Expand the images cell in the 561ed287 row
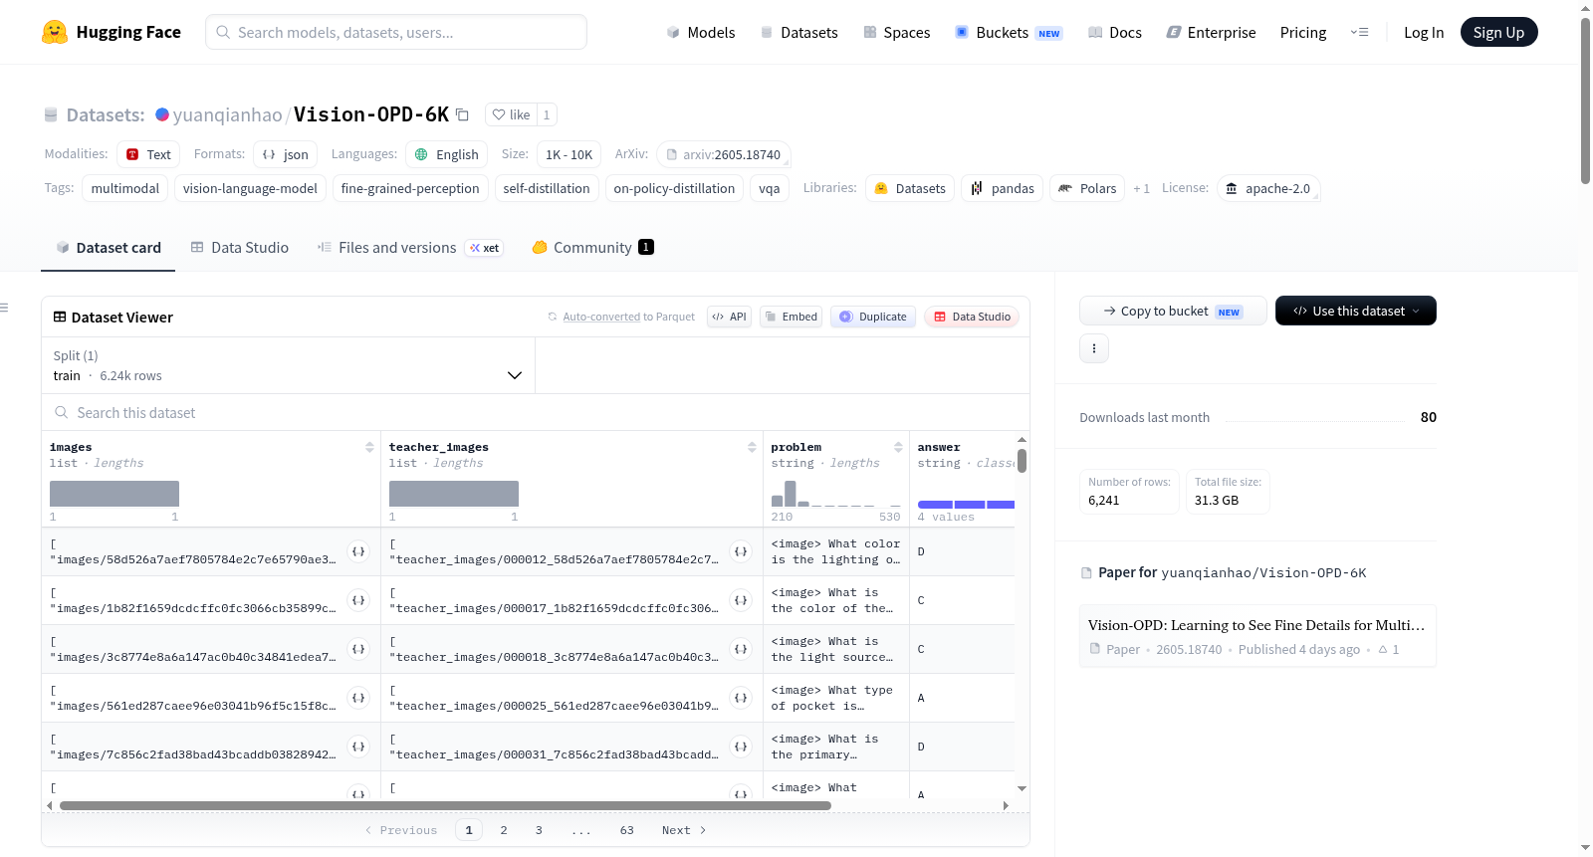This screenshot has height=857, width=1593. tap(358, 698)
